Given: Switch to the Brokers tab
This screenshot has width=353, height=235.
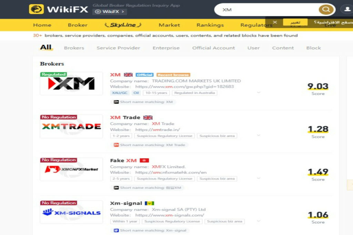Looking at the screenshot, I should point(74,48).
